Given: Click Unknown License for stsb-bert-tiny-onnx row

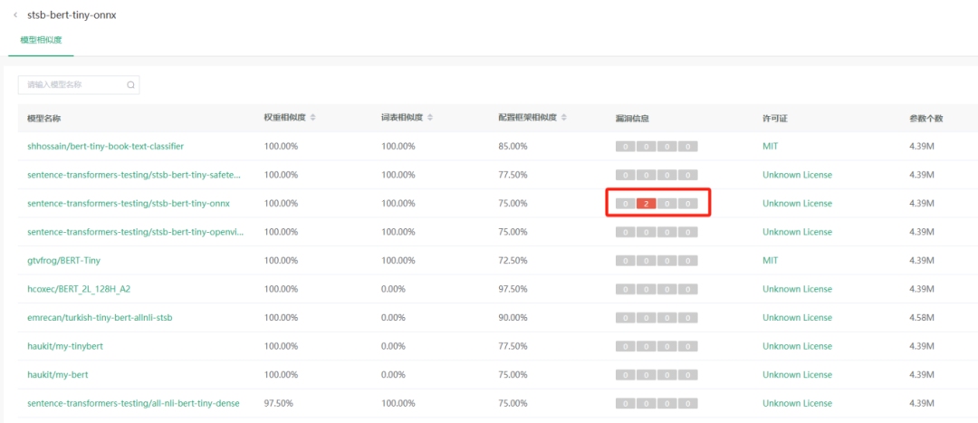Looking at the screenshot, I should [x=797, y=204].
